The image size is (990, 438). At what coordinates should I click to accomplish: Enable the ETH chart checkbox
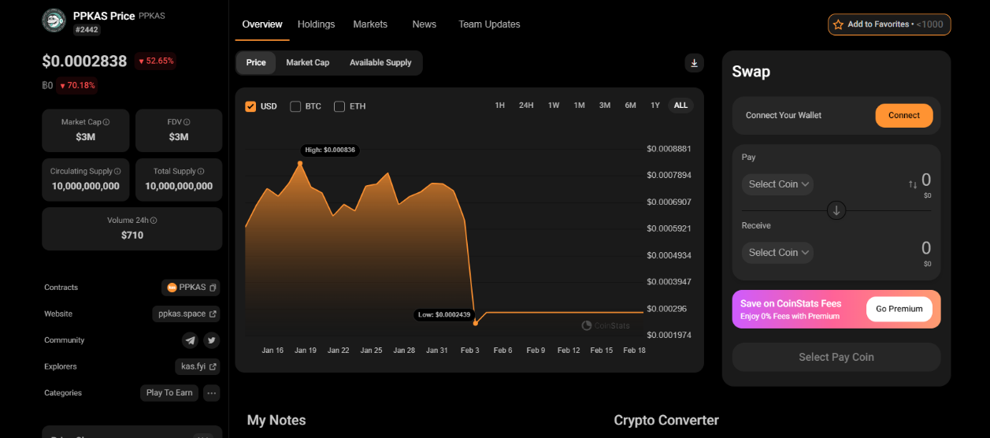click(x=339, y=106)
